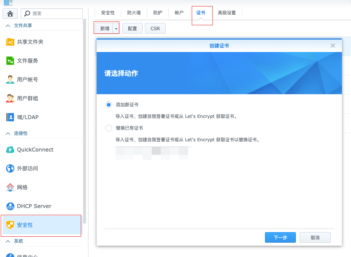
Task: Open the 共享文件夹 shared folder icon
Action: pyautogui.click(x=10, y=42)
